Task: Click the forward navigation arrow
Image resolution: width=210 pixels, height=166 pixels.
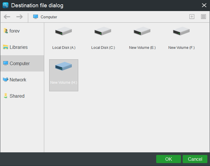Action: (19, 17)
